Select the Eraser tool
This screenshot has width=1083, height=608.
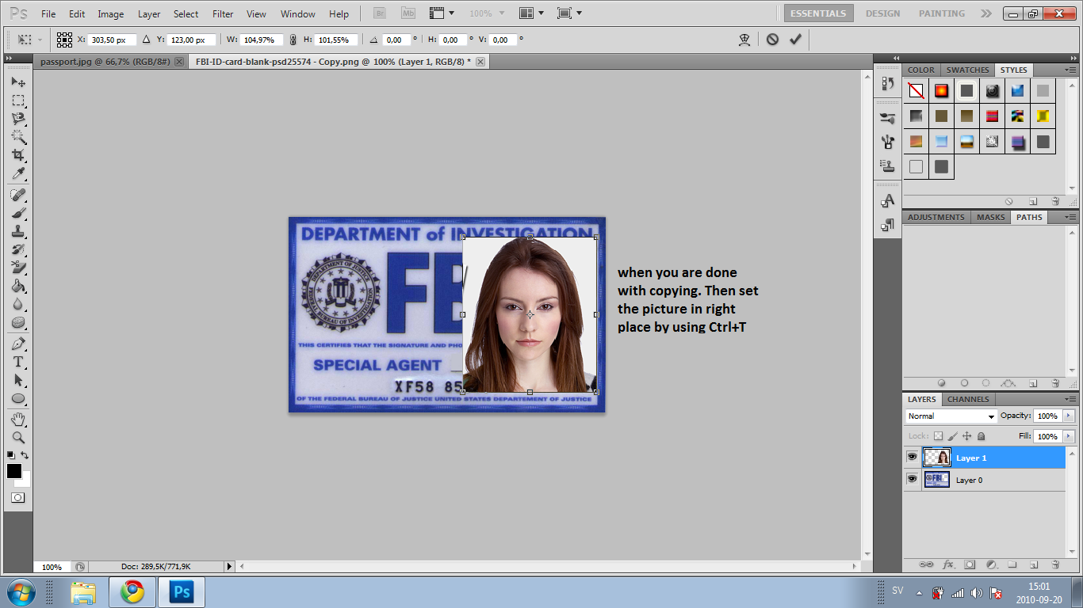pyautogui.click(x=18, y=268)
